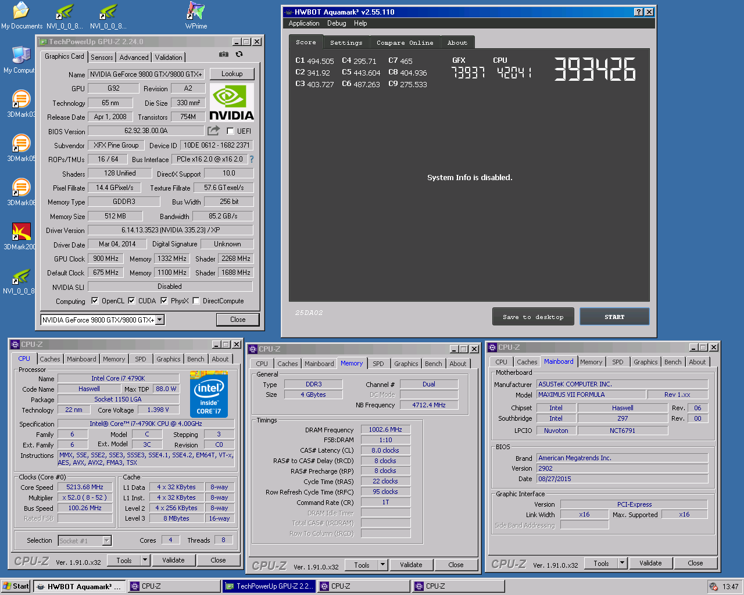Switch to the Advanced tab in GPU-Z

tap(134, 58)
